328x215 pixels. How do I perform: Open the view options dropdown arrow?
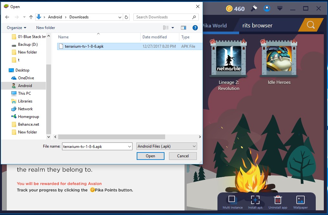point(173,28)
